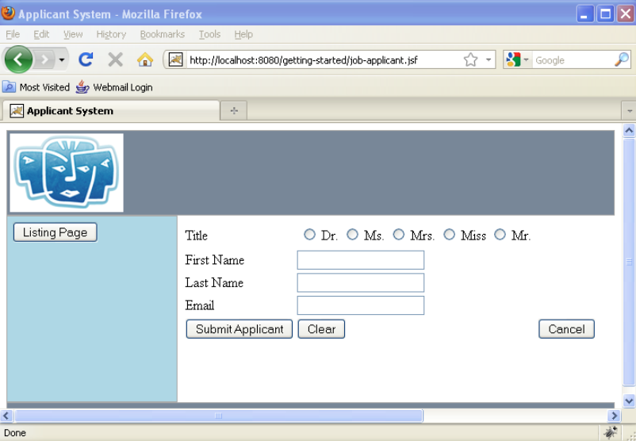Expand the URL bar history dropdown

pos(489,59)
